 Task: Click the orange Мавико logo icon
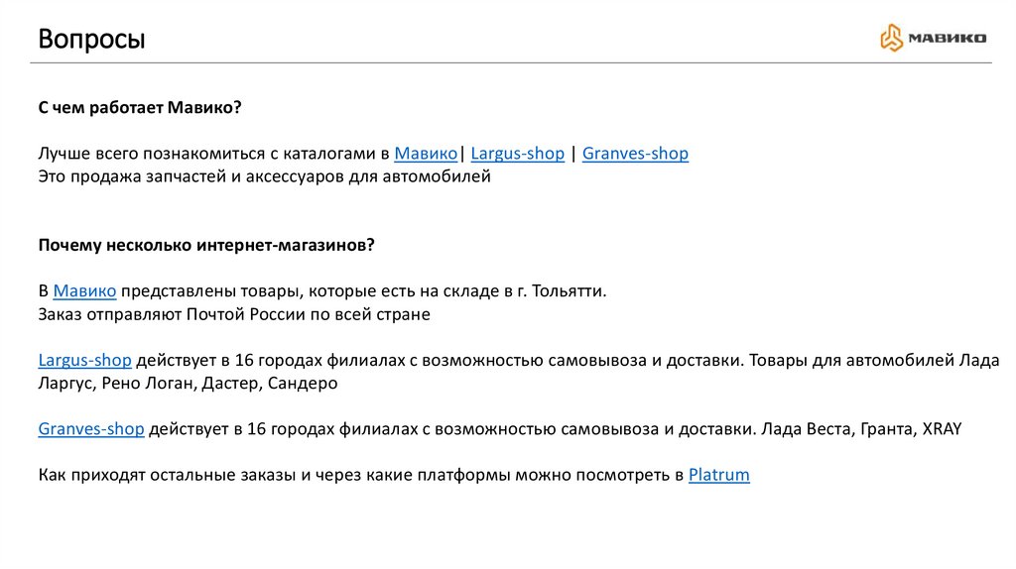pos(892,38)
